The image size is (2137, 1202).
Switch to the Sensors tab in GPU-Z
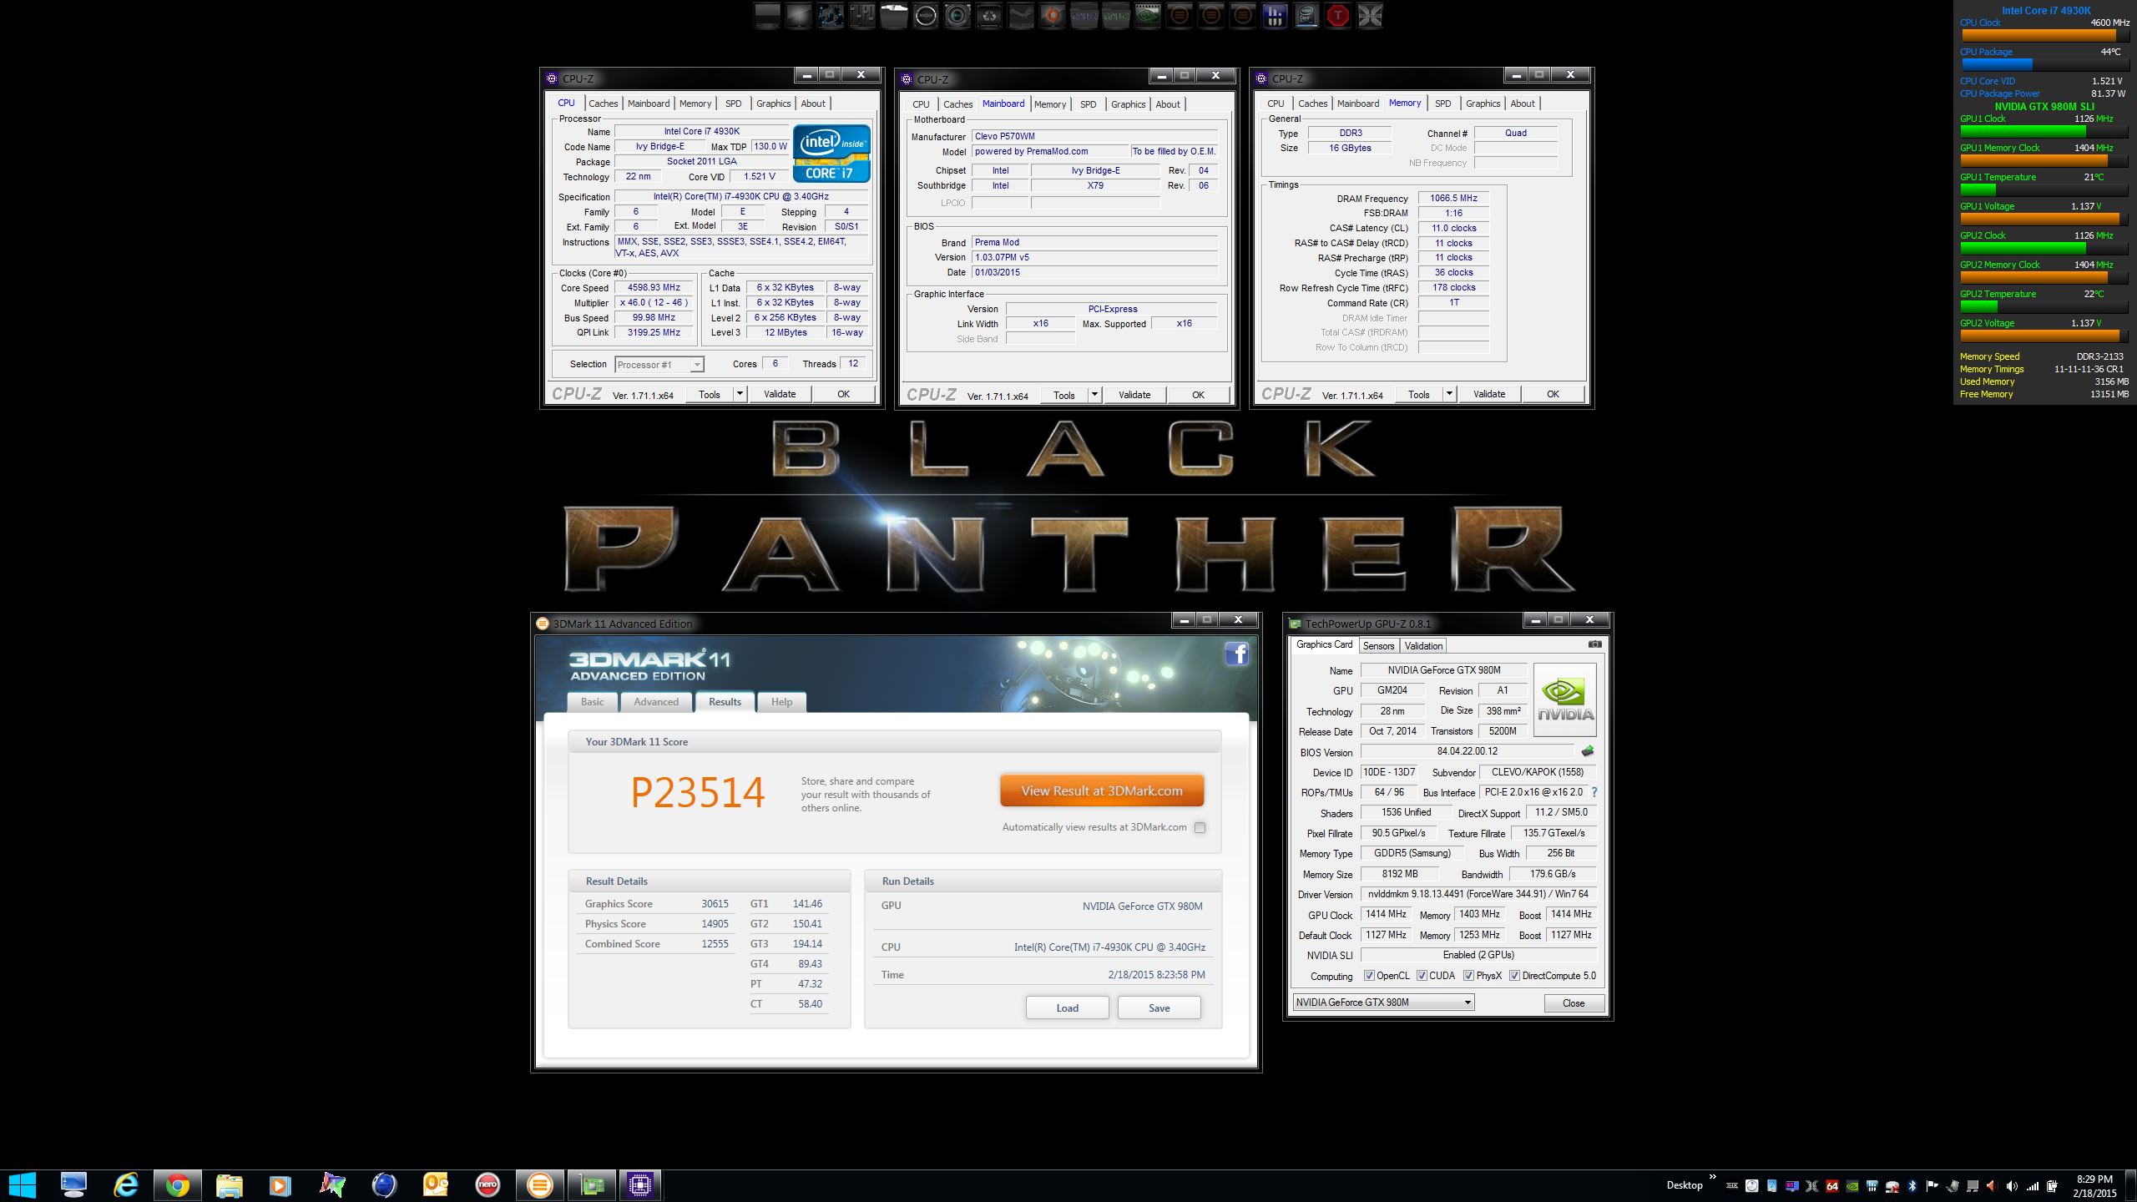(x=1378, y=646)
